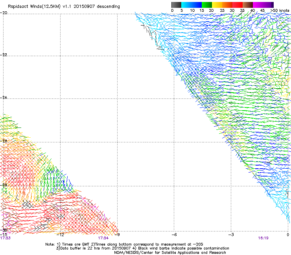
Task: Click the purple time label near longitude 0
Action: click(x=263, y=238)
